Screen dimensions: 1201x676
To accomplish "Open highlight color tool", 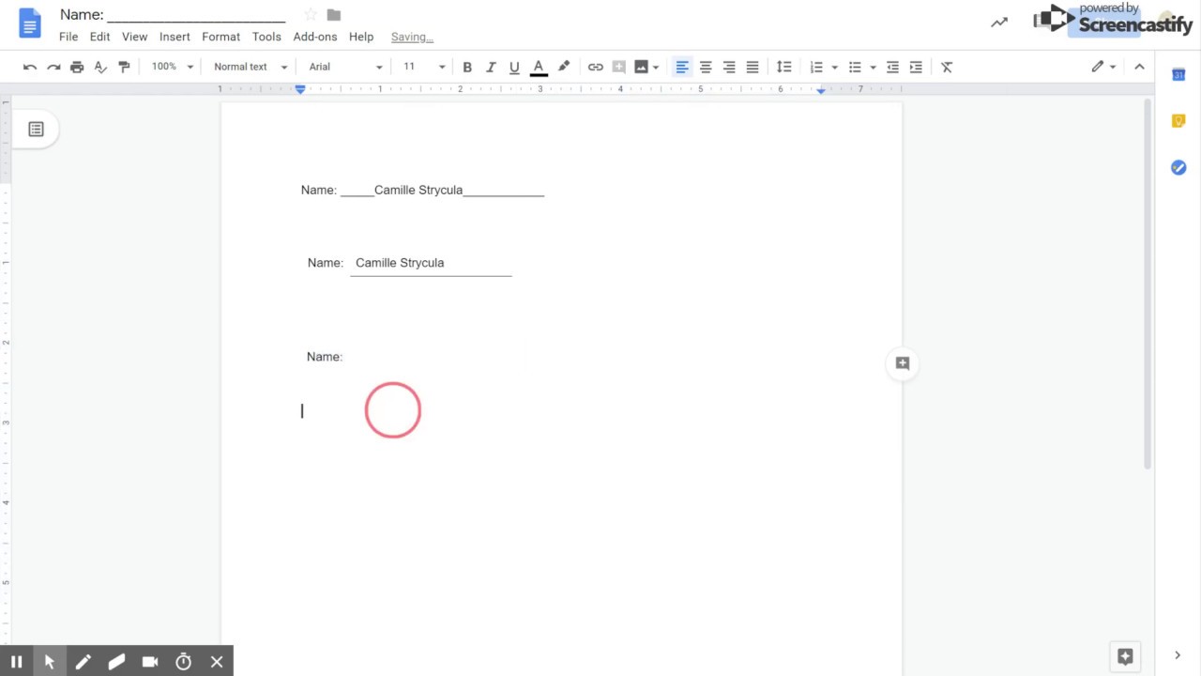I will (x=563, y=67).
